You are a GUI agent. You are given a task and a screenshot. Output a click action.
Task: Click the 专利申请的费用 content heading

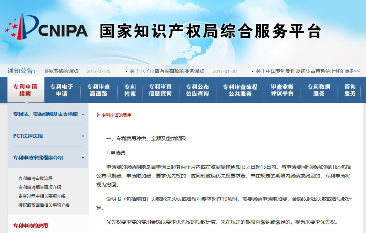(x=117, y=115)
